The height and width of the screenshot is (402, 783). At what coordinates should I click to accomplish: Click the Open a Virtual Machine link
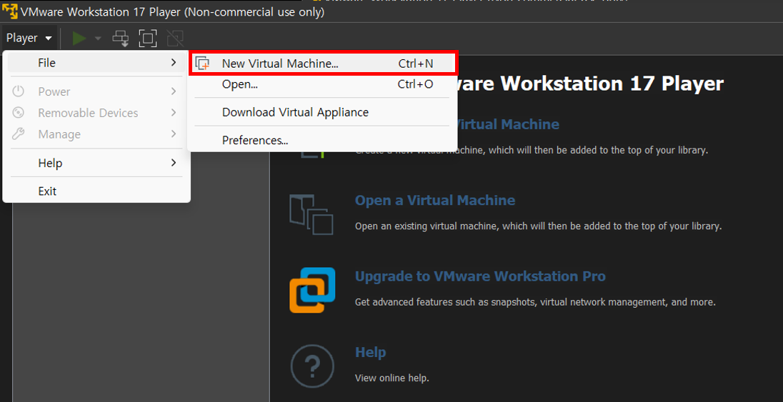(x=435, y=200)
